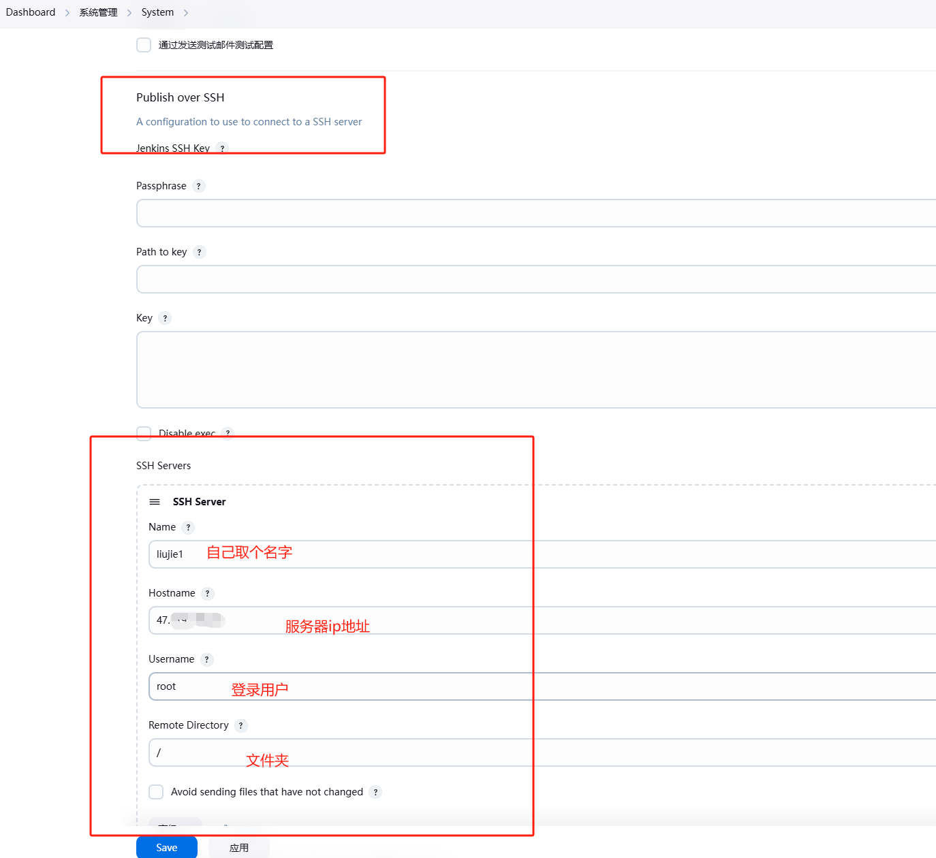Click inside the Key text area

coord(536,370)
